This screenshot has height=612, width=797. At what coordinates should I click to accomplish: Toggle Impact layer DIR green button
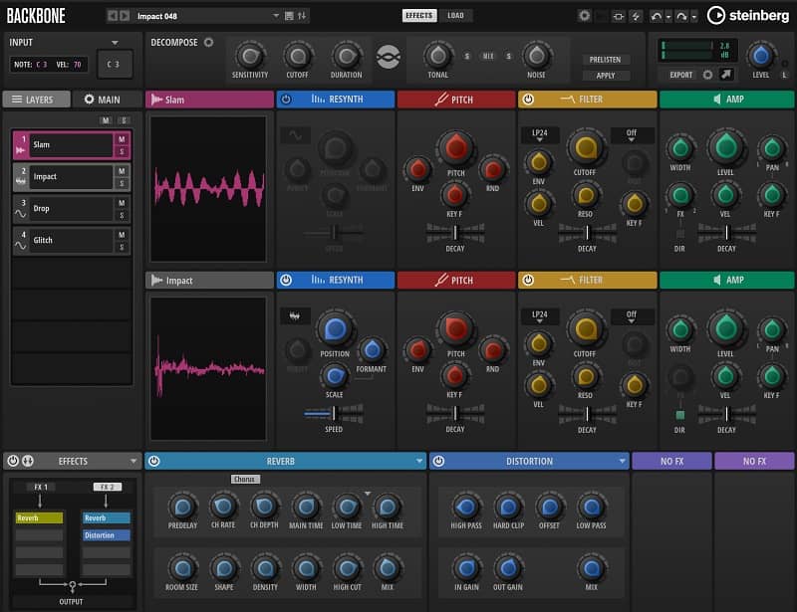[x=679, y=415]
